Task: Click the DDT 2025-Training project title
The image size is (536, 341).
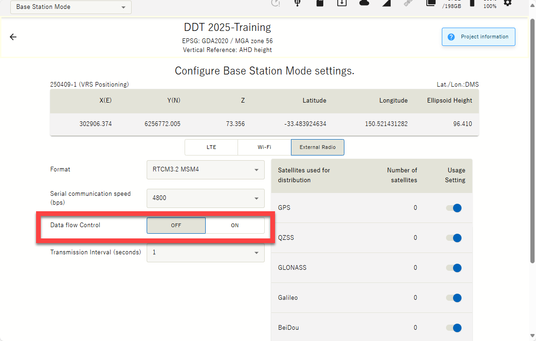Action: tap(227, 27)
